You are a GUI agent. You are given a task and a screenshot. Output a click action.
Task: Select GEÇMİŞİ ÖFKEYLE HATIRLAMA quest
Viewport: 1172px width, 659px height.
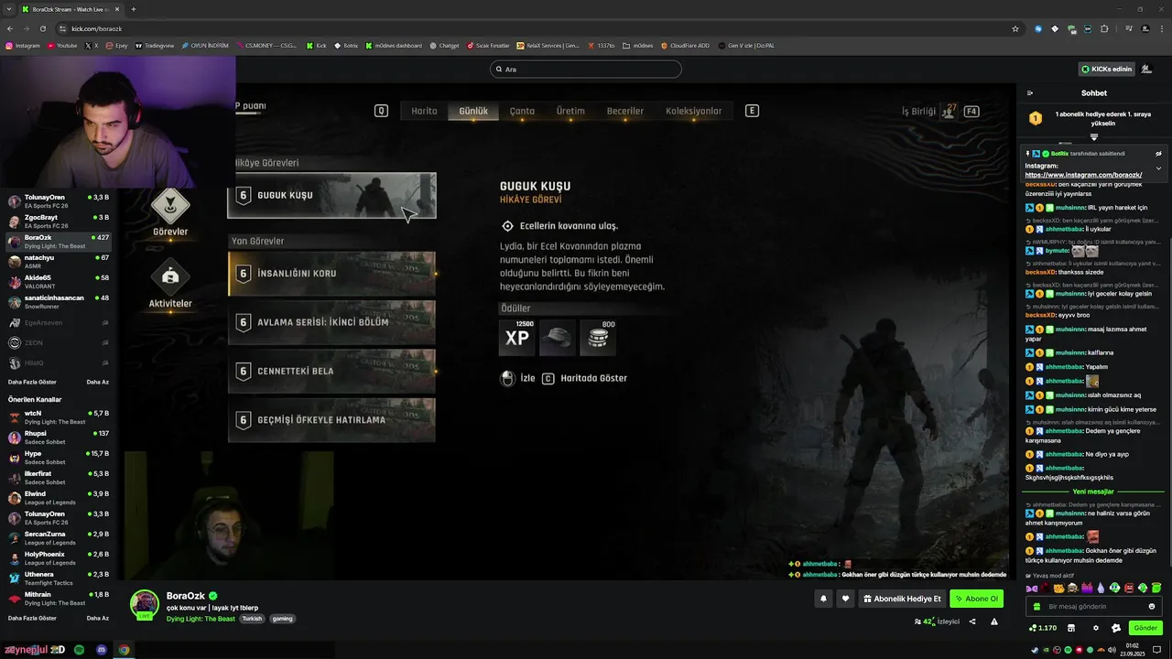coord(331,420)
